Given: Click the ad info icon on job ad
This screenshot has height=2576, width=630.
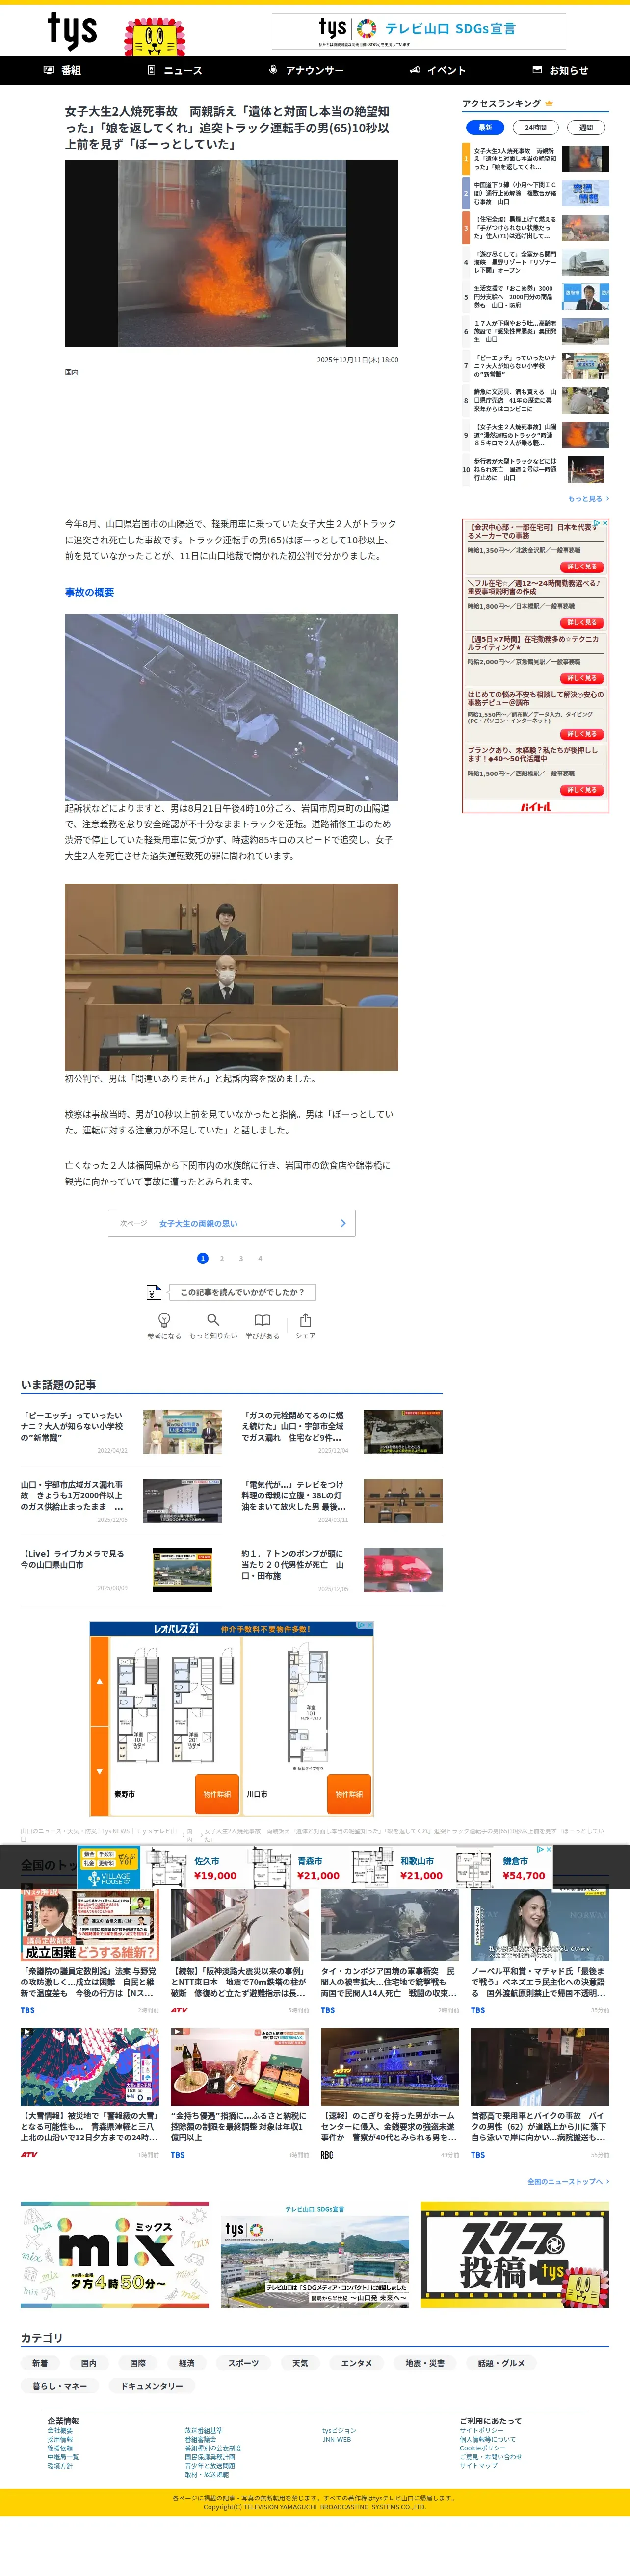Looking at the screenshot, I should [x=597, y=523].
